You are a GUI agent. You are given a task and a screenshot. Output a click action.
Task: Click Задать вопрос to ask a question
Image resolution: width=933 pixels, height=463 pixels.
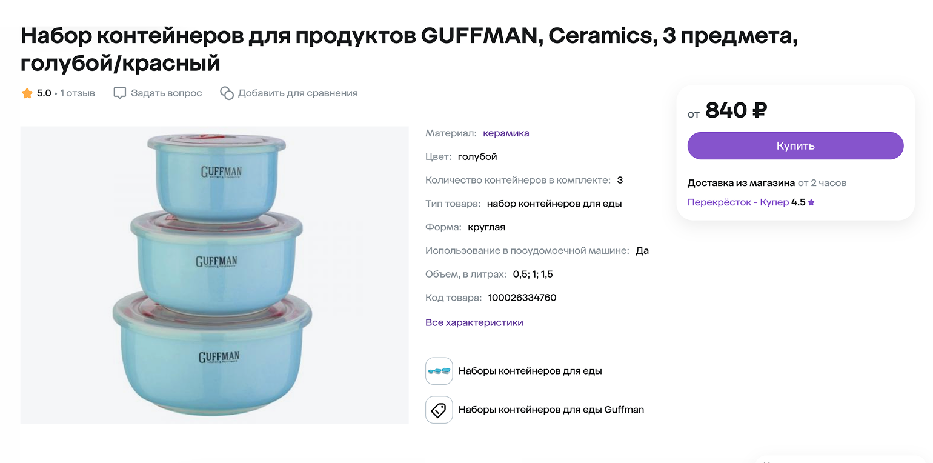pyautogui.click(x=167, y=93)
